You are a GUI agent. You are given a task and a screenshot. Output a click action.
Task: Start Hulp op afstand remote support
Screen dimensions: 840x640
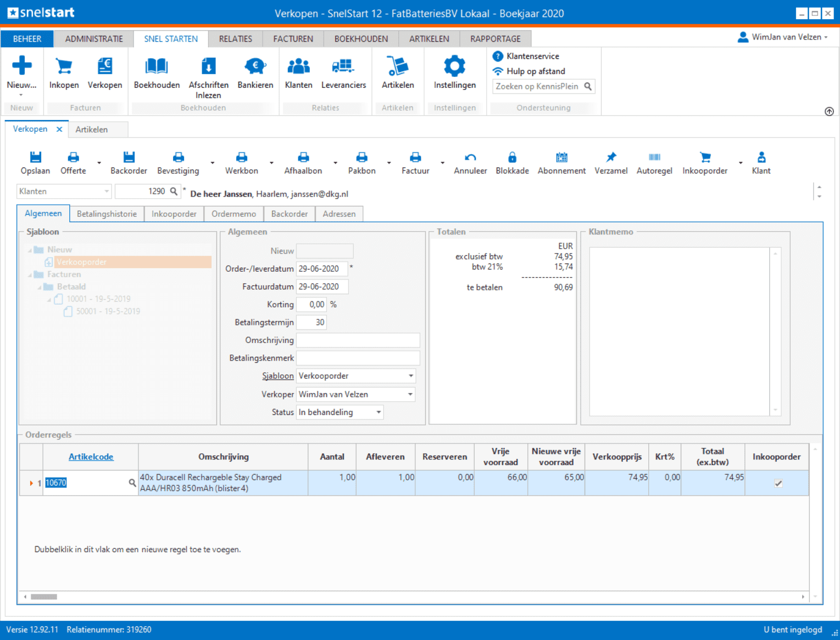(x=530, y=71)
